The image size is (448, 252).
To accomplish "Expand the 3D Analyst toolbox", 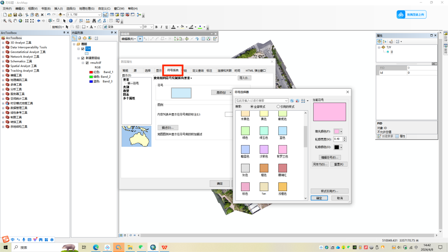I will (x=3, y=43).
